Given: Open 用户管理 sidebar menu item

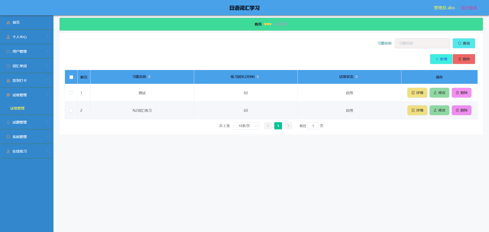Looking at the screenshot, I should click(x=27, y=52).
